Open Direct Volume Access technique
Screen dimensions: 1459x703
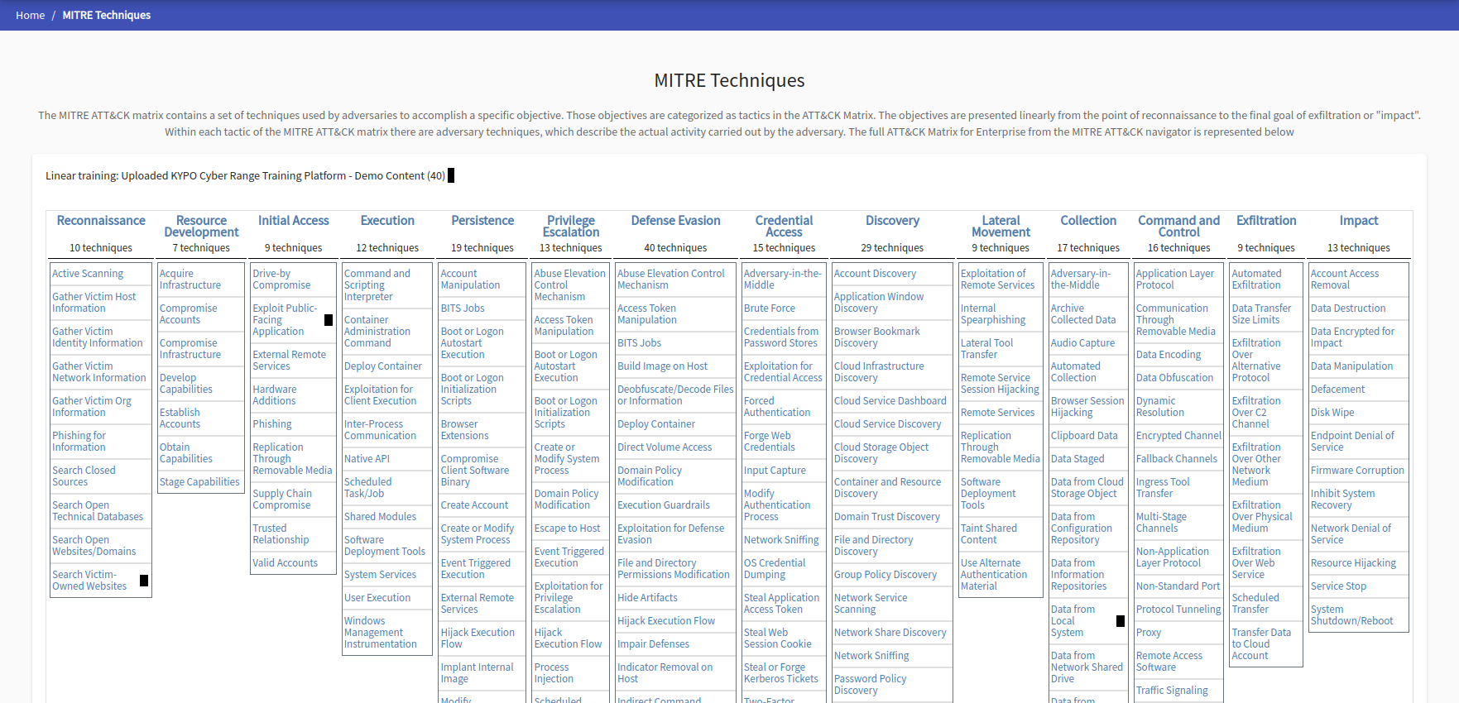tap(665, 447)
